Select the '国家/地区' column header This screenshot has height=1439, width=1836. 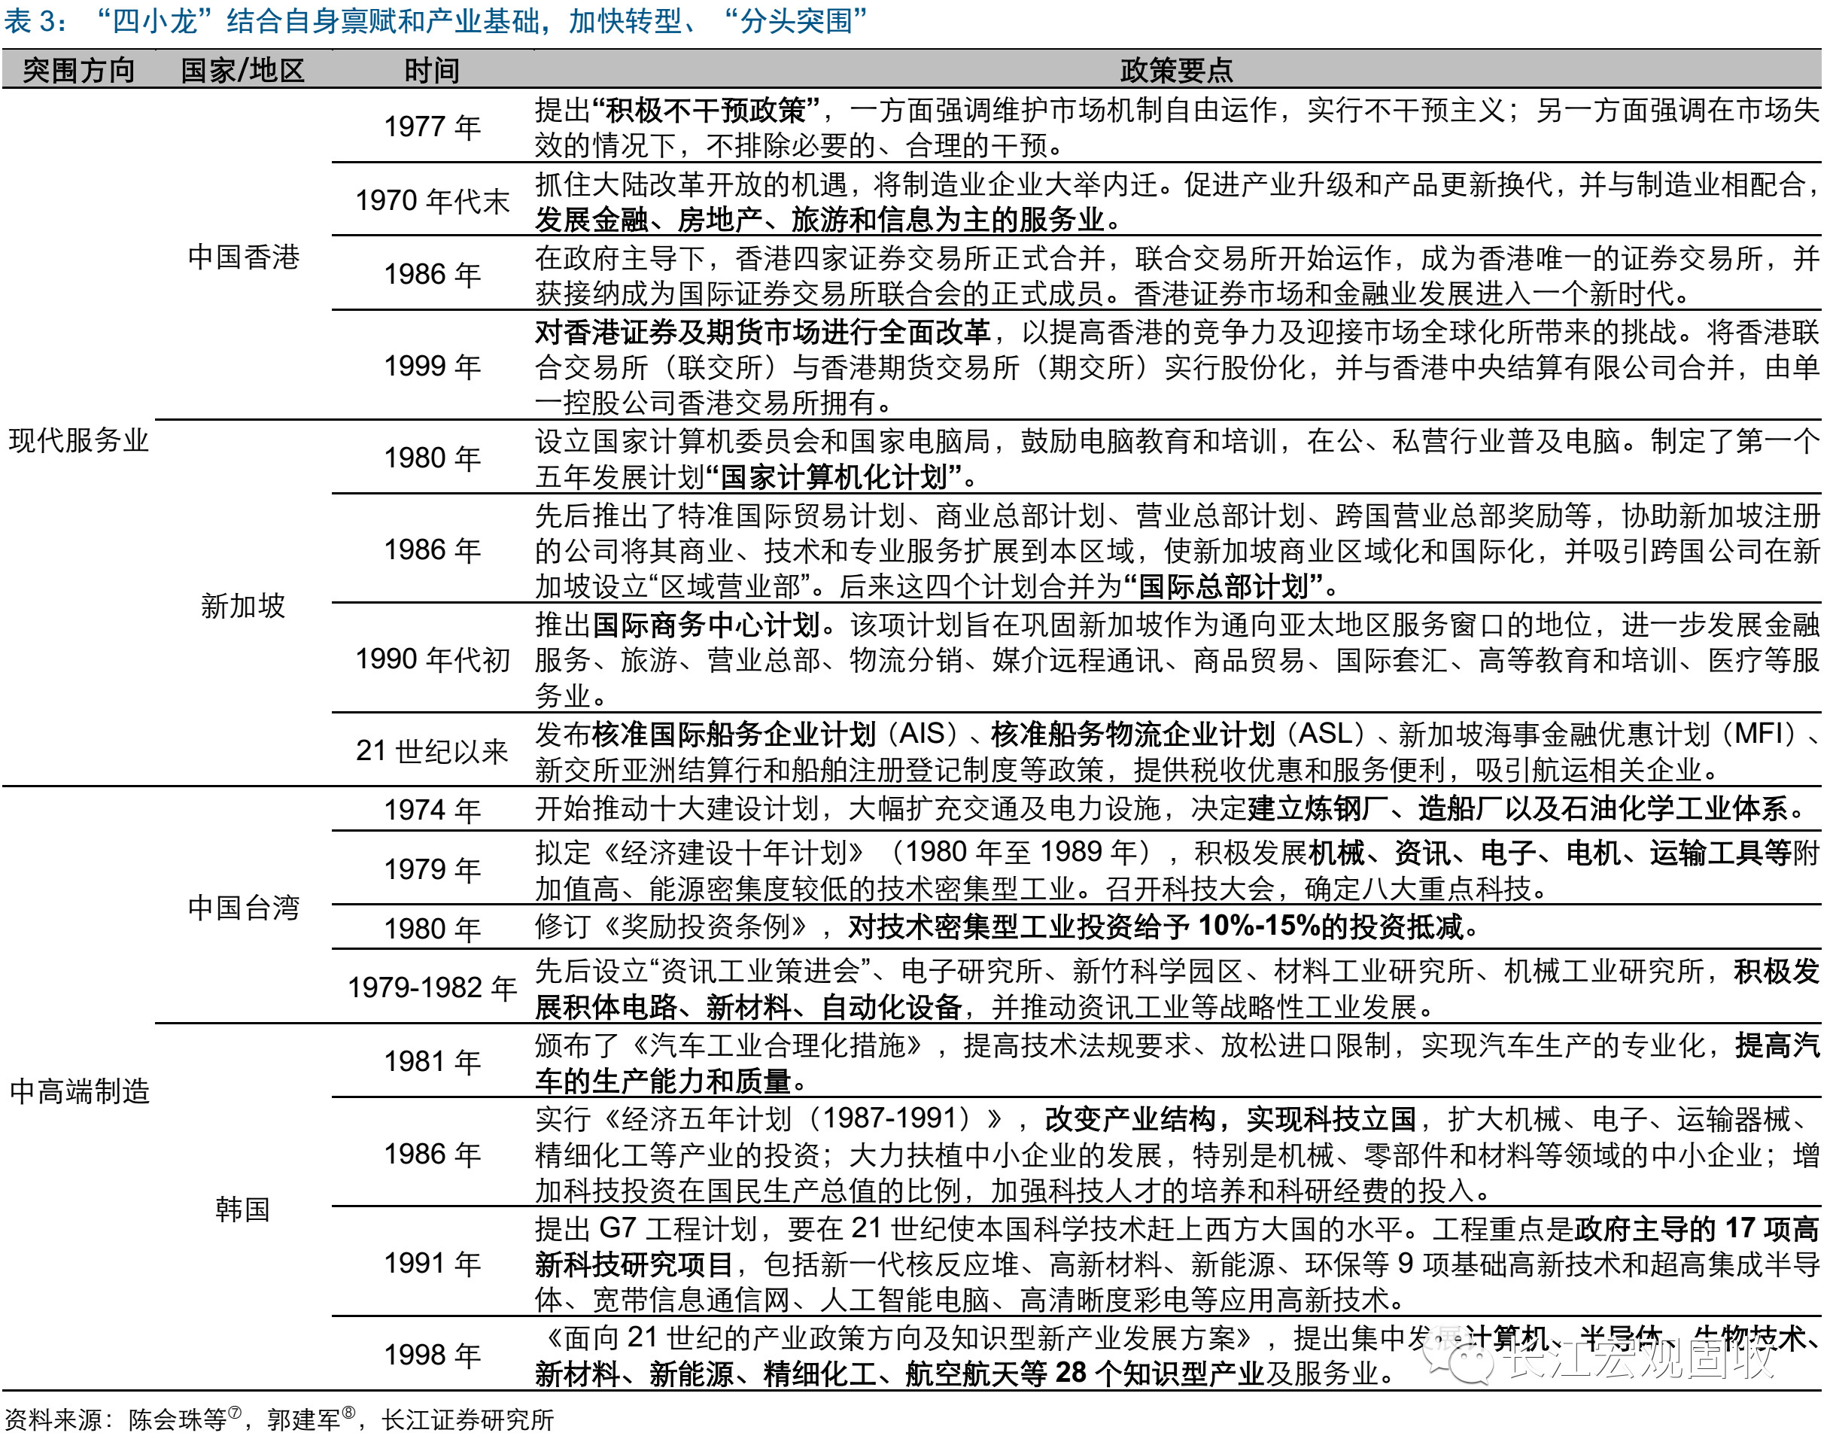pos(242,70)
